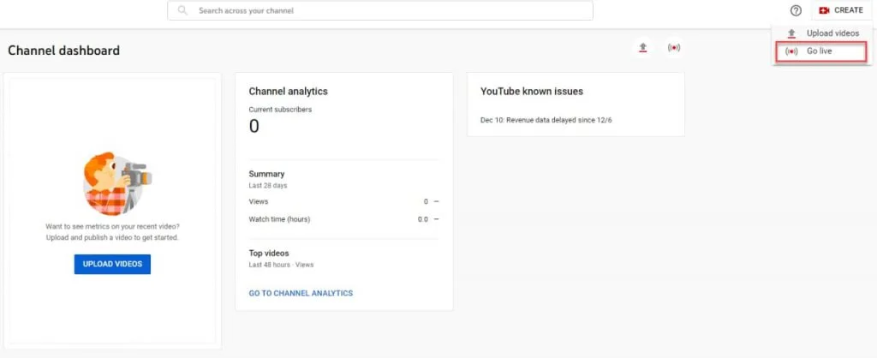Click the Watch time (hours) row
This screenshot has width=877, height=358.
[344, 219]
